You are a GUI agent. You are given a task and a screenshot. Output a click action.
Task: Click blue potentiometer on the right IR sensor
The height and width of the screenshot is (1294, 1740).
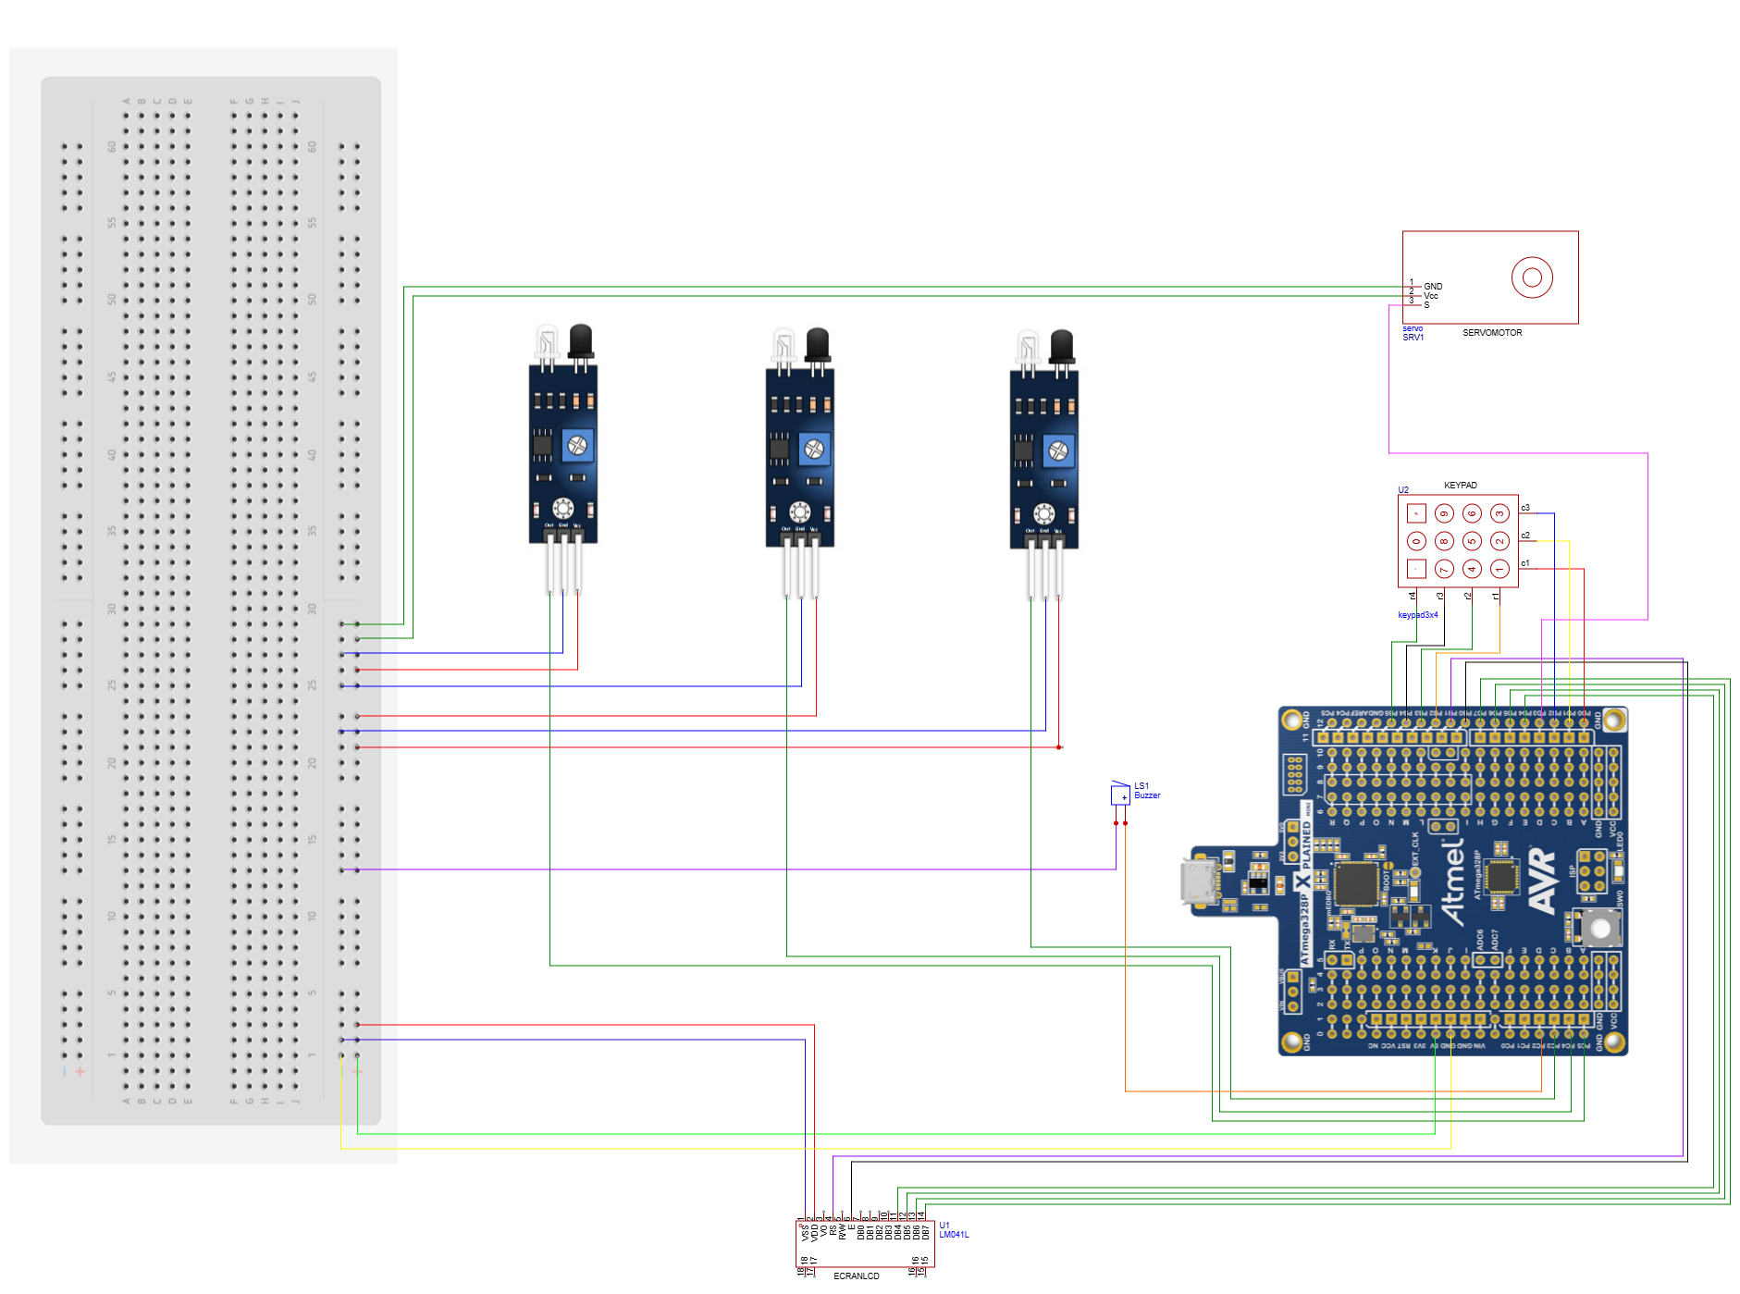1058,451
